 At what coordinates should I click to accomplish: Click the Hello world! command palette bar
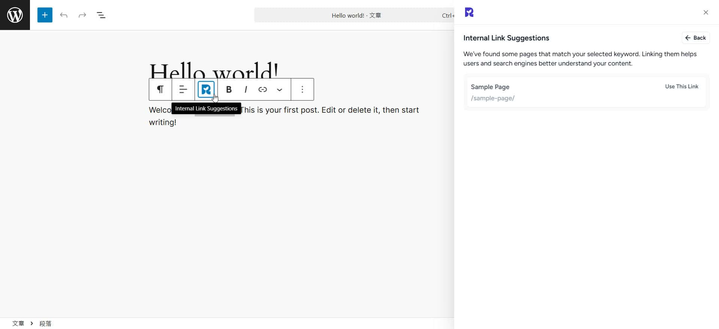[x=356, y=15]
